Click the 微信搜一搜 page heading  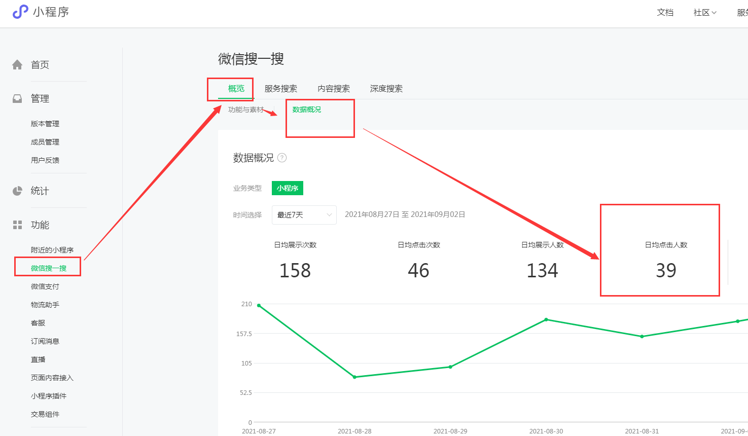click(x=251, y=59)
